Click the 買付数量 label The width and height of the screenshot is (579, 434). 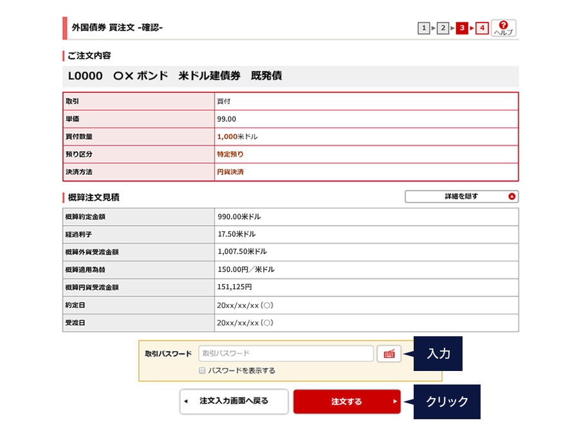tap(79, 136)
